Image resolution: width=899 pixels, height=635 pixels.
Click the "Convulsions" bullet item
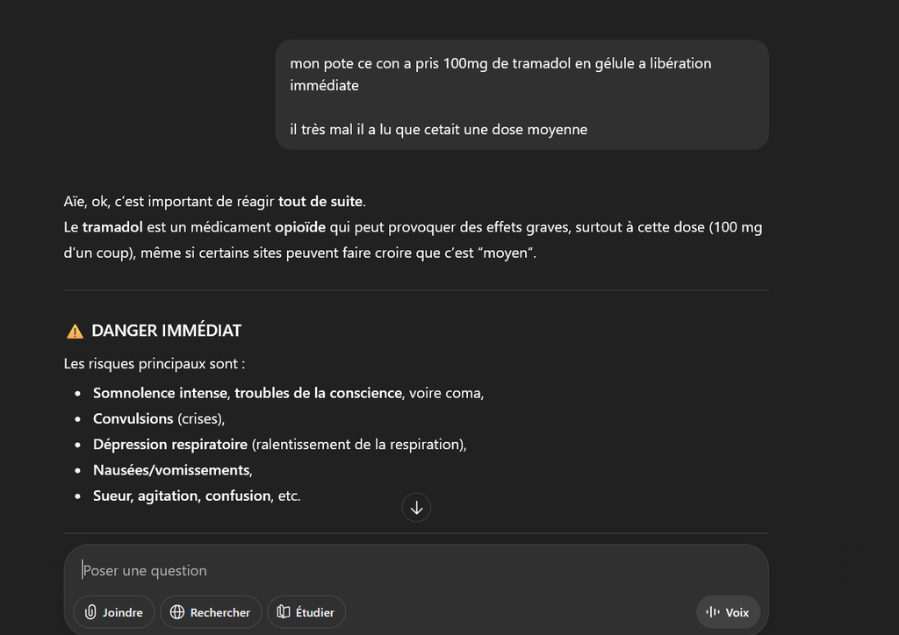133,418
